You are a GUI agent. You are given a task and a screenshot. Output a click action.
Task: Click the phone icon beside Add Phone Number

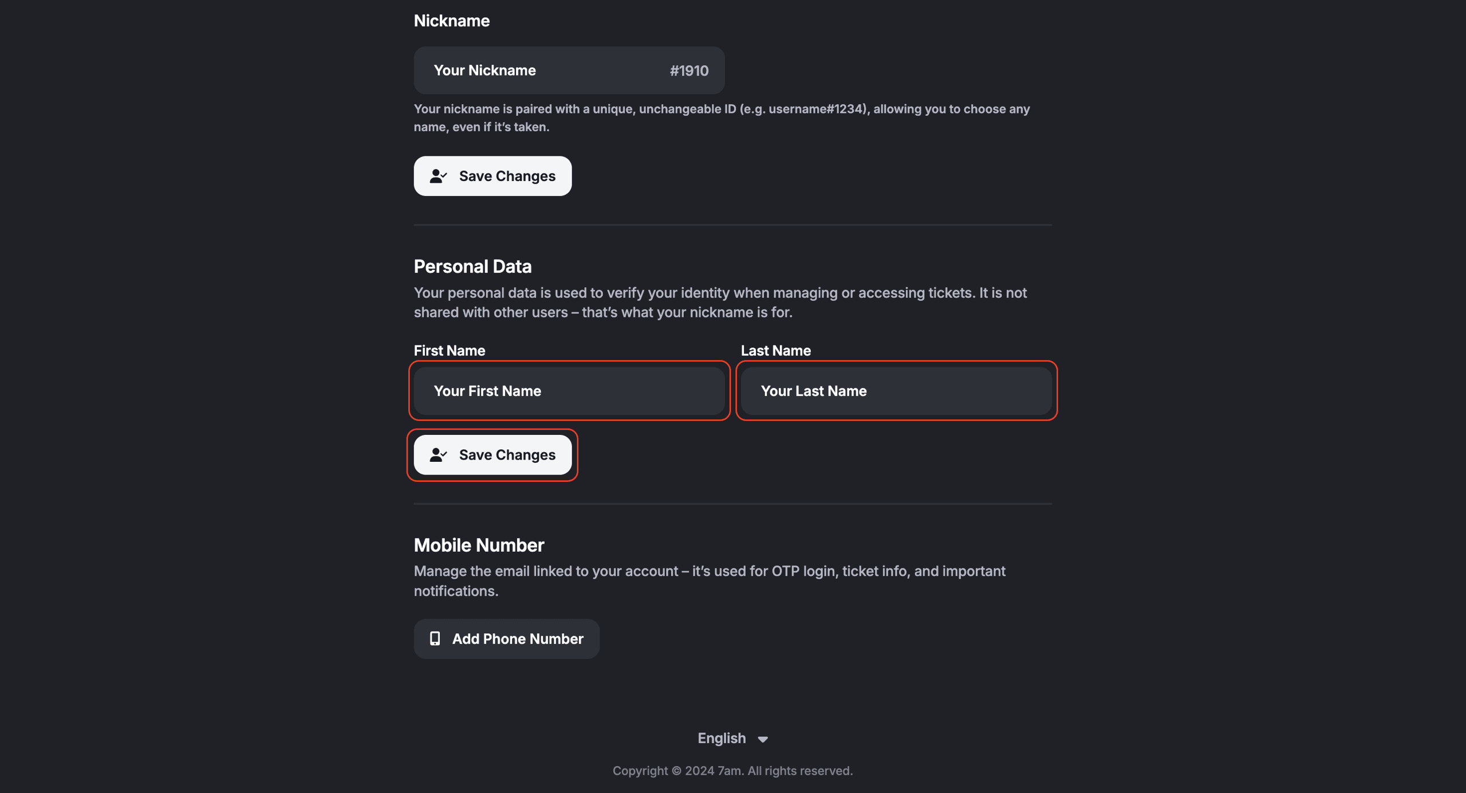(435, 639)
